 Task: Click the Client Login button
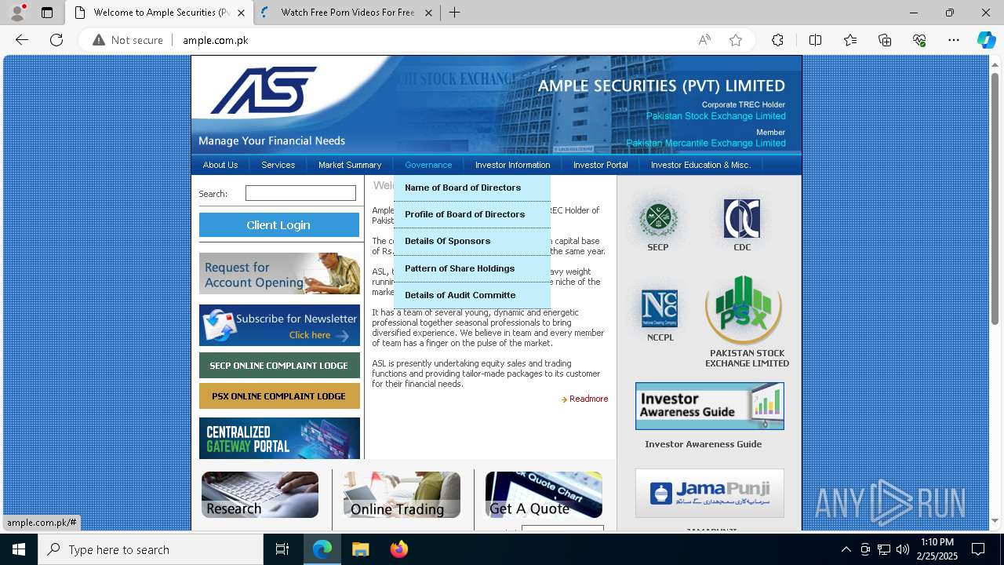[279, 225]
